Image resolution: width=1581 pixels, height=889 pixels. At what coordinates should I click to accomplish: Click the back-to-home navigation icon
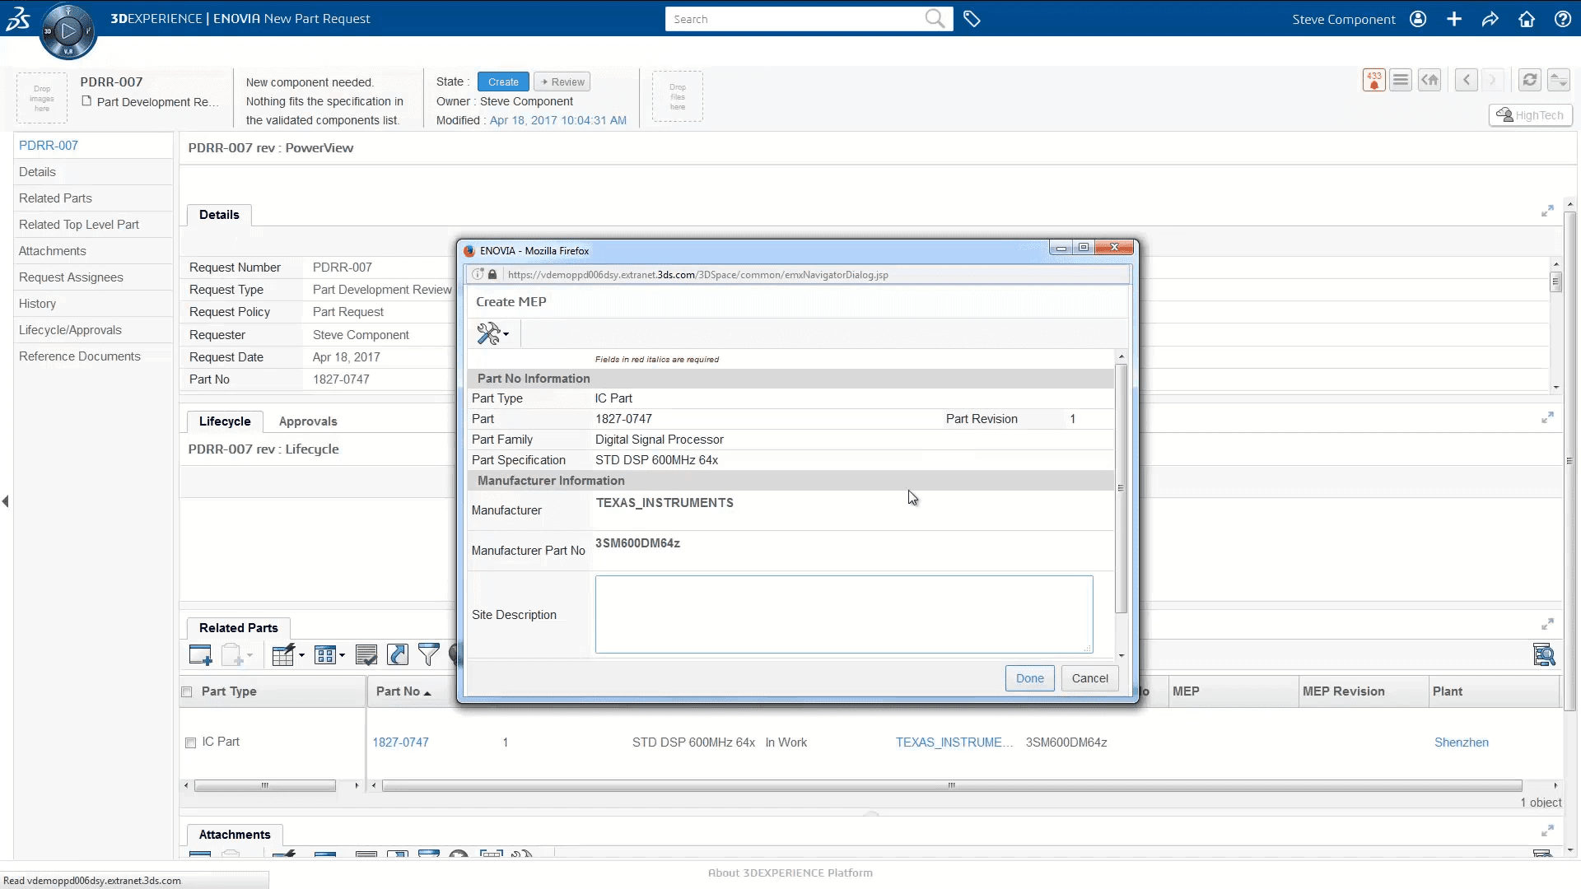pyautogui.click(x=1429, y=80)
